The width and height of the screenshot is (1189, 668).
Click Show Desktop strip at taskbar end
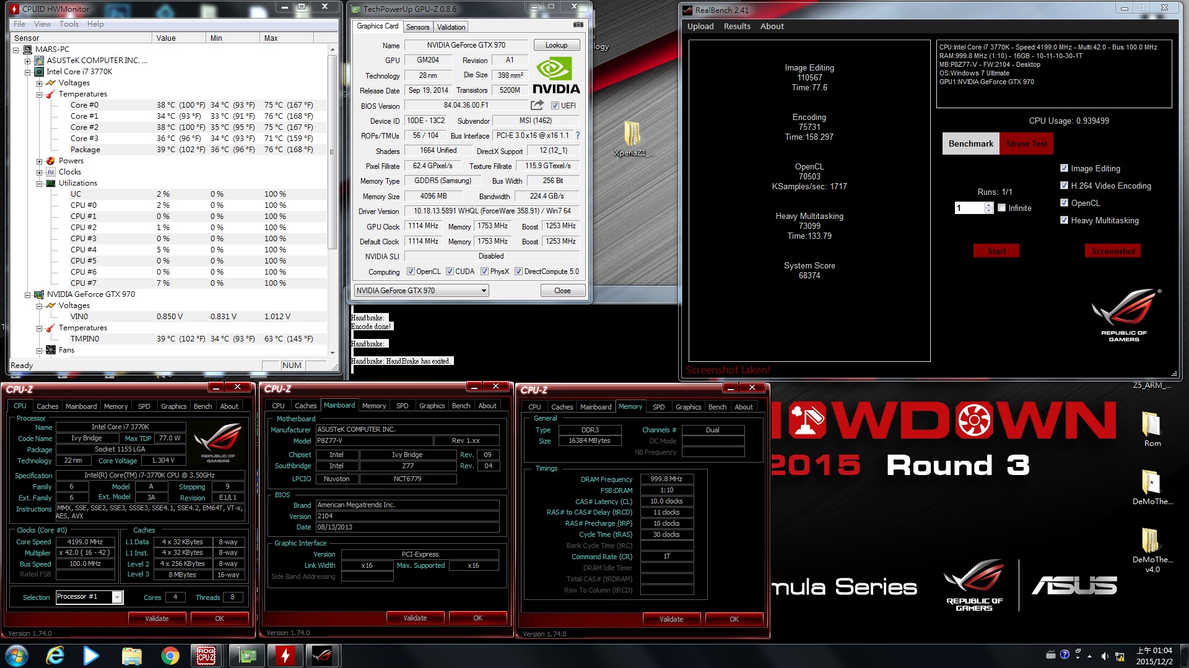[1184, 656]
